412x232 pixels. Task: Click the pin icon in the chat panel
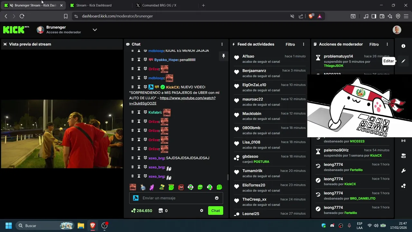(x=223, y=56)
